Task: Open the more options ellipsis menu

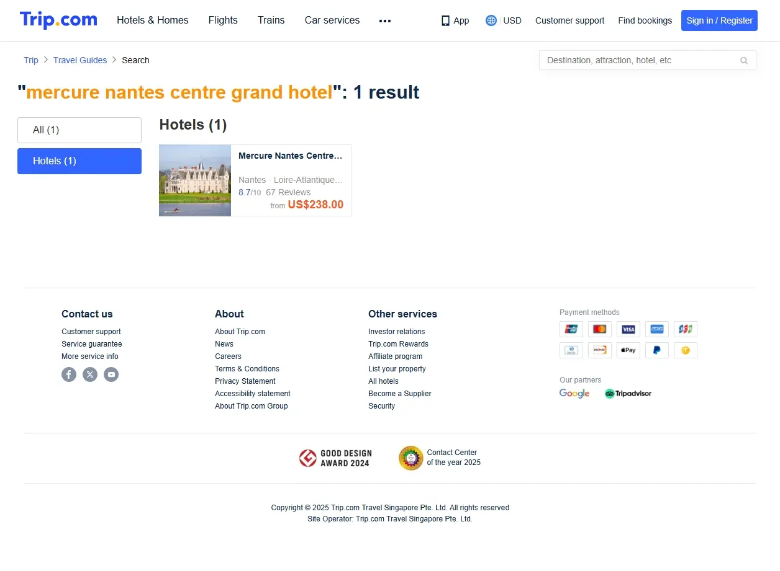Action: [x=385, y=20]
